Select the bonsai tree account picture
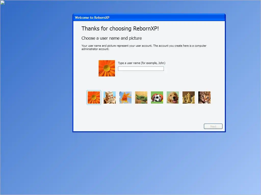The height and width of the screenshot is (195, 261). click(x=141, y=97)
